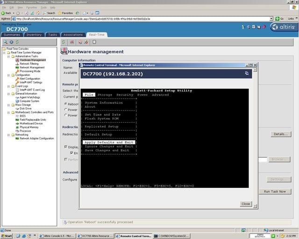The height and width of the screenshot is (239, 299).
Task: Switch to the Tasks tab
Action: click(x=52, y=35)
